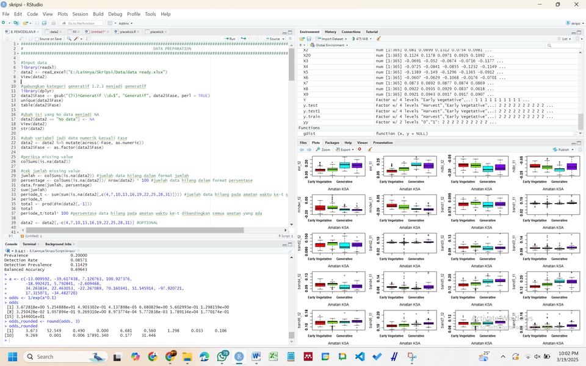This screenshot has height=366, width=586.
Task: Open the Global Environment selector
Action: coord(329,45)
